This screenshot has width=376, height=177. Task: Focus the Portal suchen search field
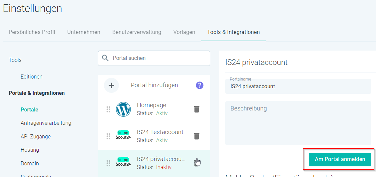click(x=158, y=58)
